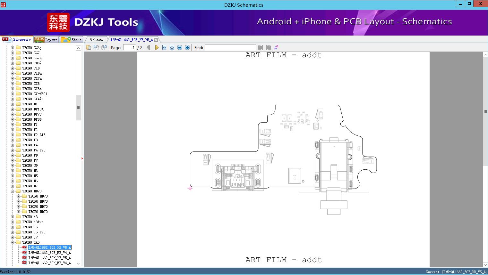The image size is (488, 275).
Task: Open the Share tab
Action: click(71, 39)
